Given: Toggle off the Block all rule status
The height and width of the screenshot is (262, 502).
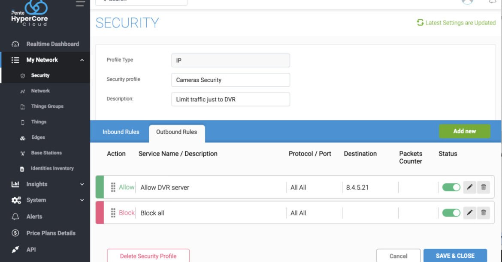Looking at the screenshot, I should 451,213.
